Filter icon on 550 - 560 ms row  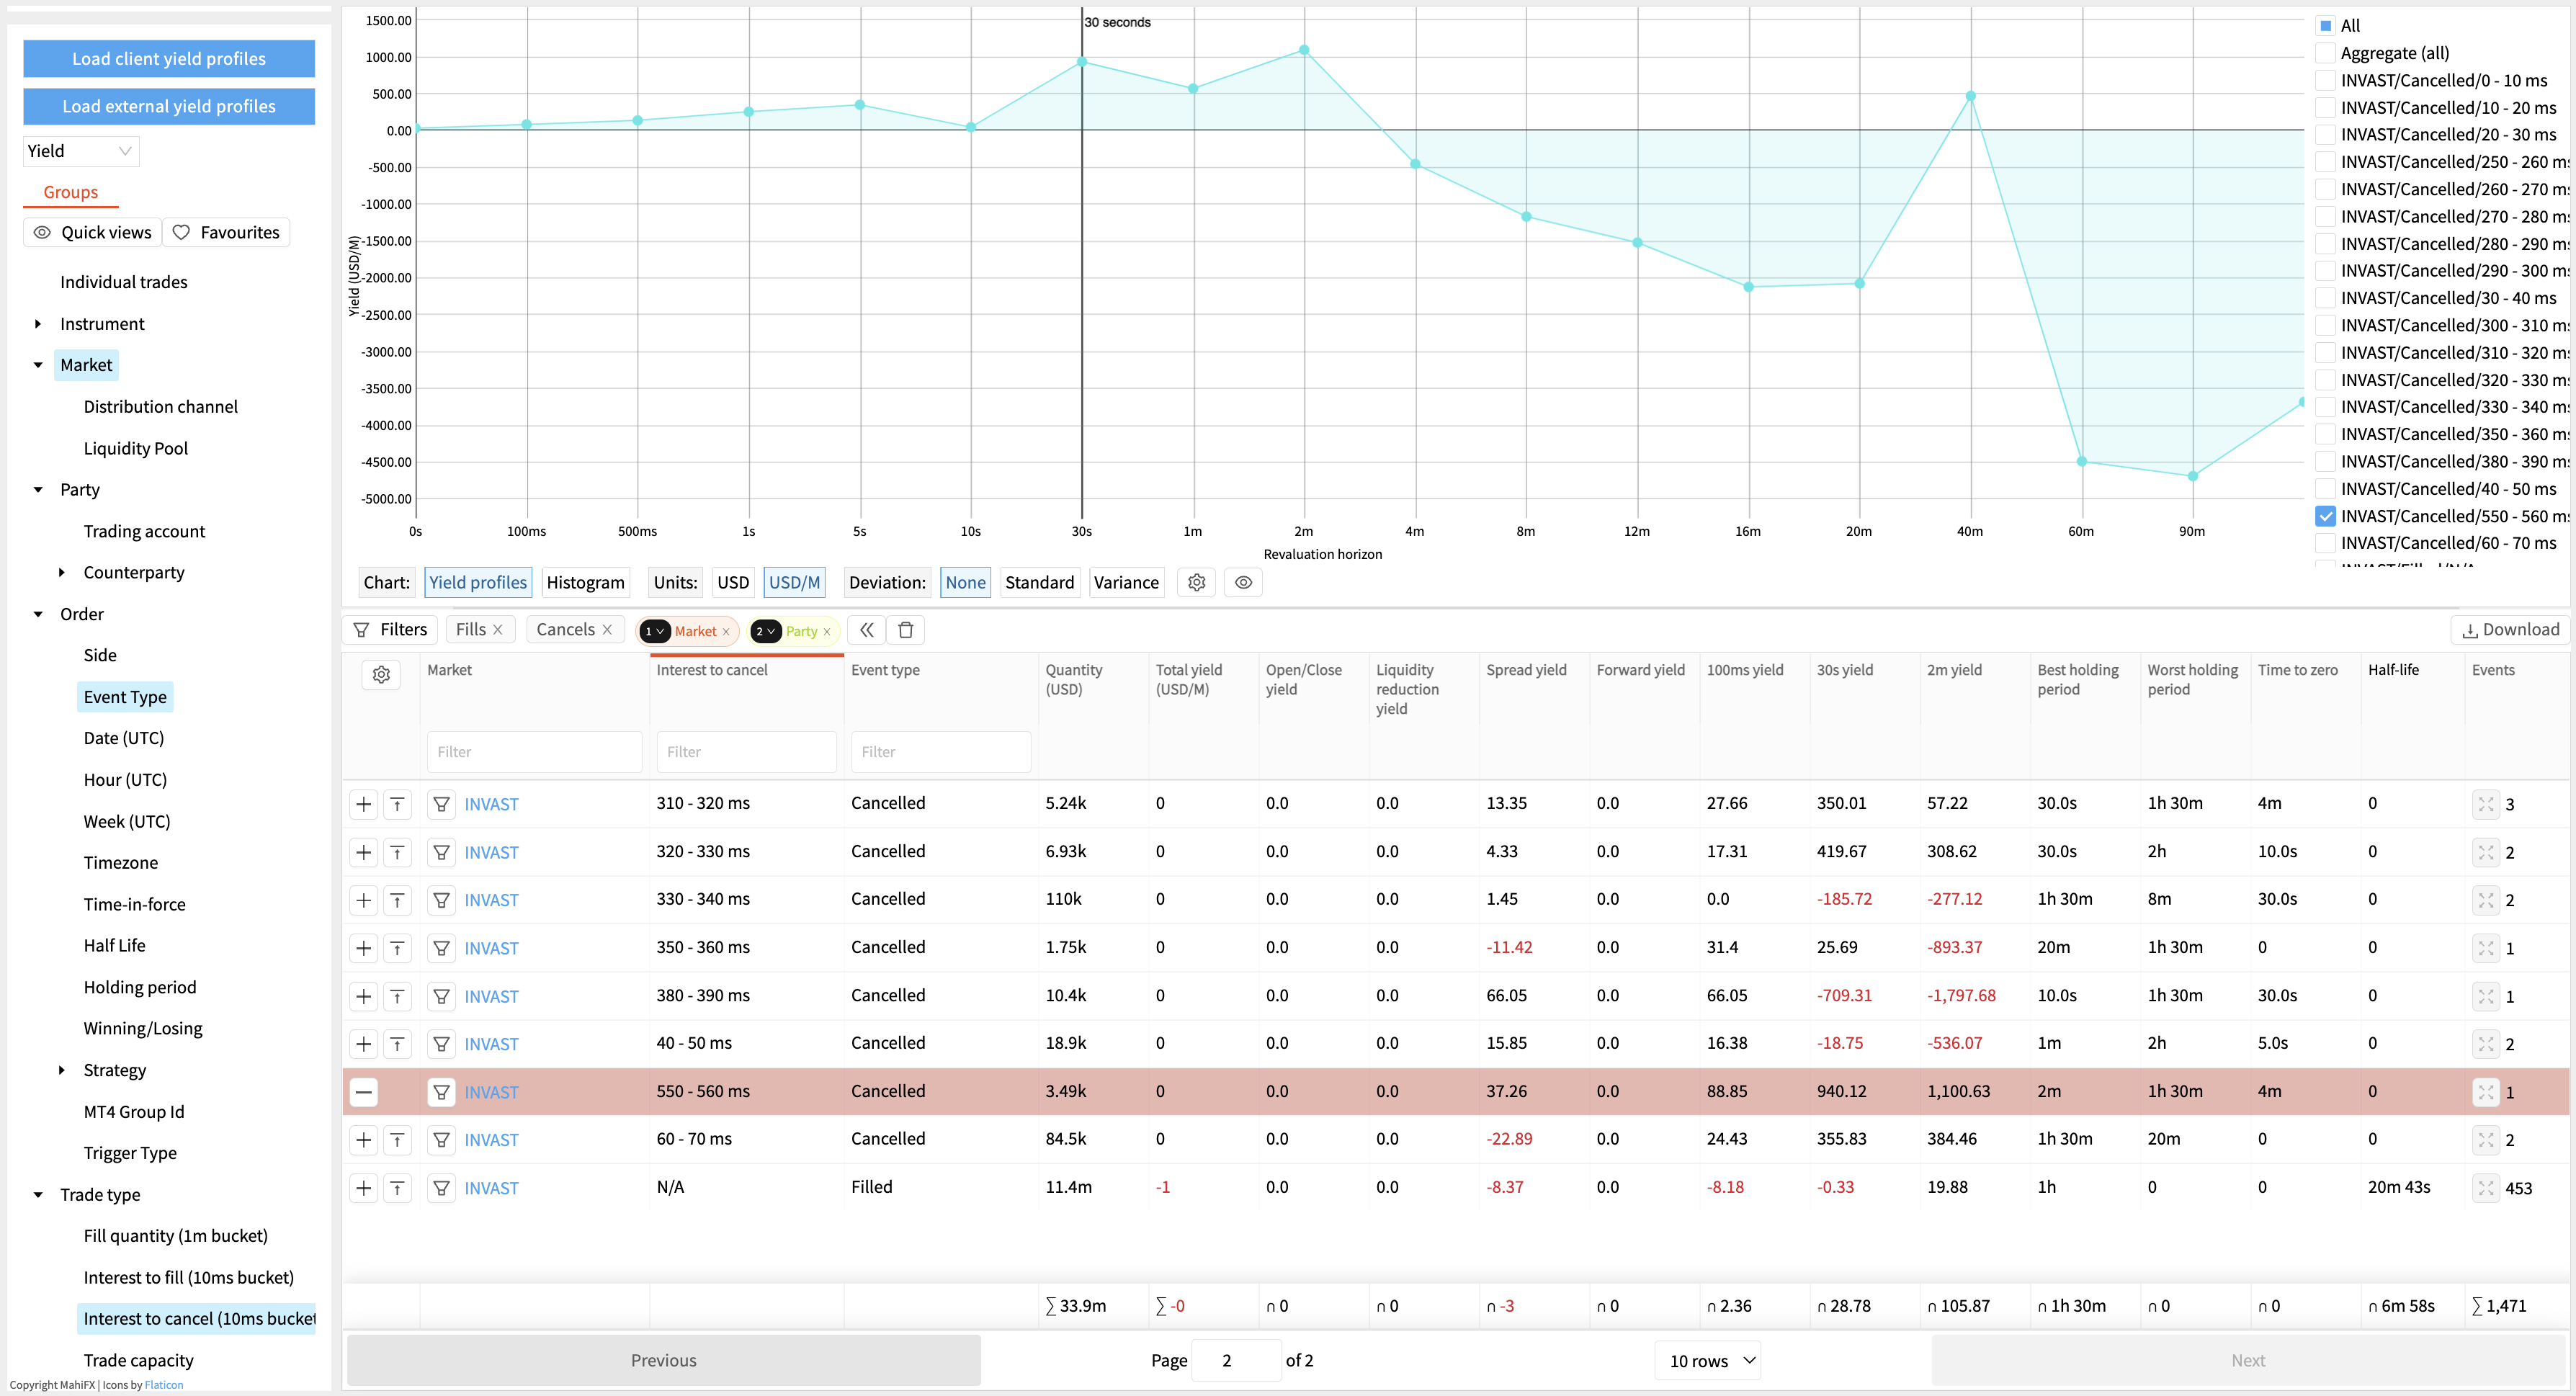click(x=441, y=1092)
